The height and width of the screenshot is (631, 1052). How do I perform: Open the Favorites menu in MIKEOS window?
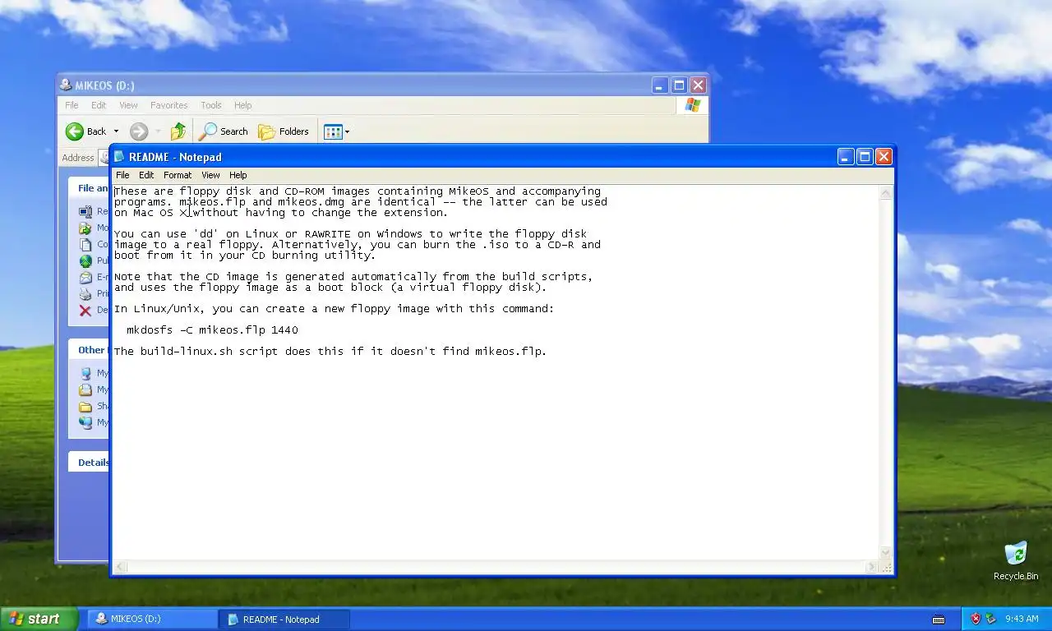point(168,105)
